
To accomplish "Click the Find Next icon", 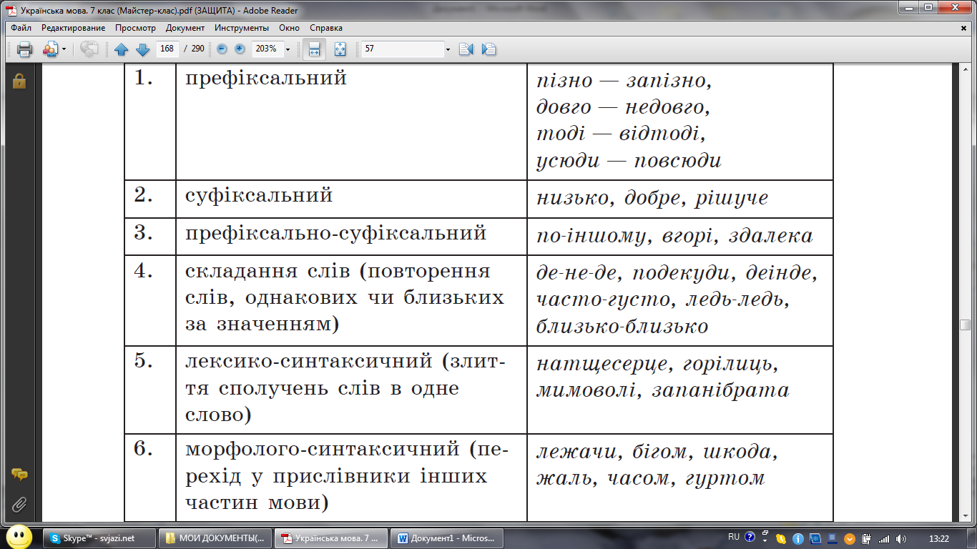I will pos(489,49).
